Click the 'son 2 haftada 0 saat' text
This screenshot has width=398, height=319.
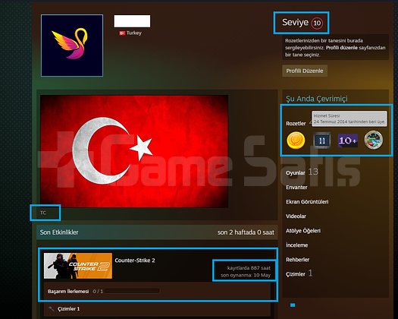[246, 232]
